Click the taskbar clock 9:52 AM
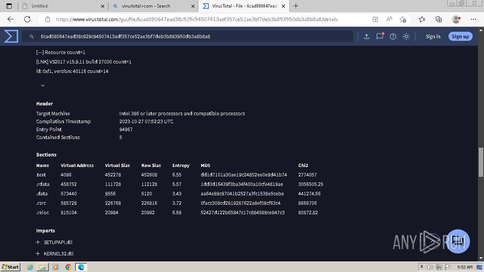 (x=465, y=267)
